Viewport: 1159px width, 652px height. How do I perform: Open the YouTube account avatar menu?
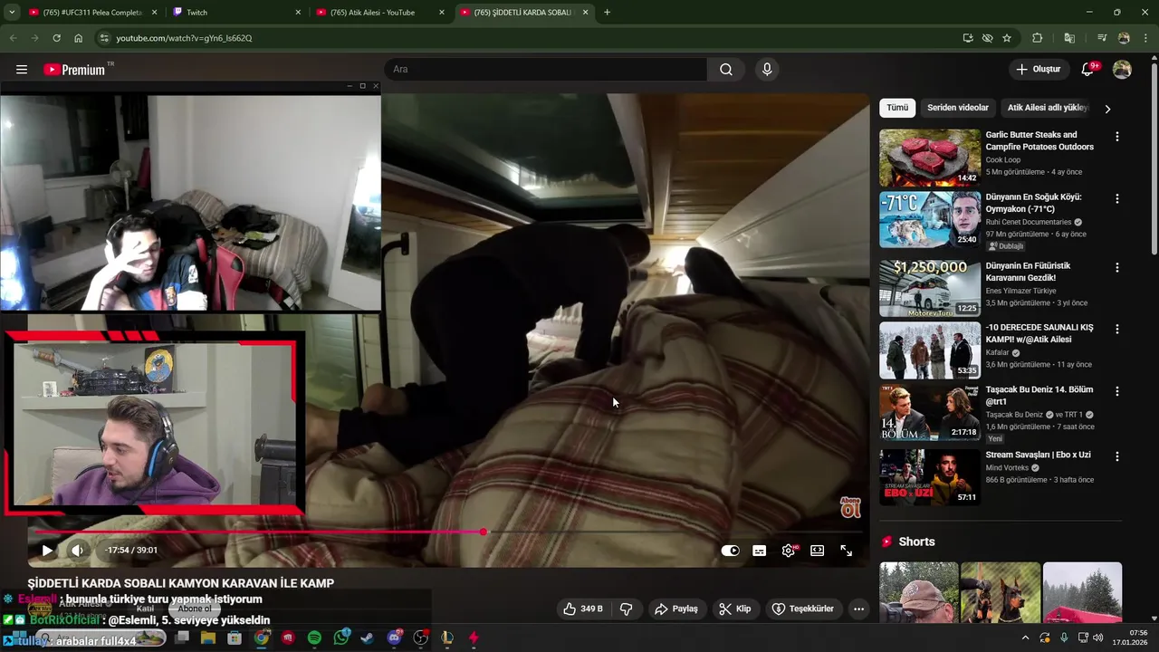[x=1122, y=70]
